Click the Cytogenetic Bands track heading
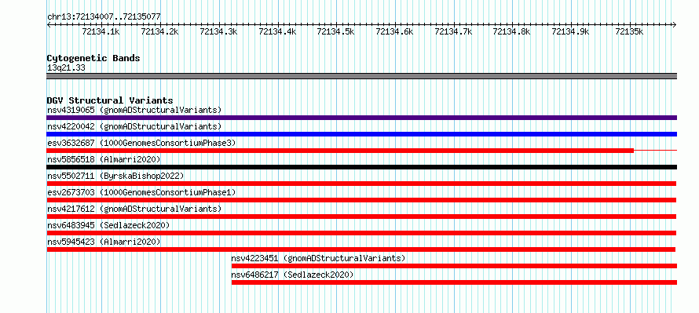699x313 pixels. [x=93, y=58]
